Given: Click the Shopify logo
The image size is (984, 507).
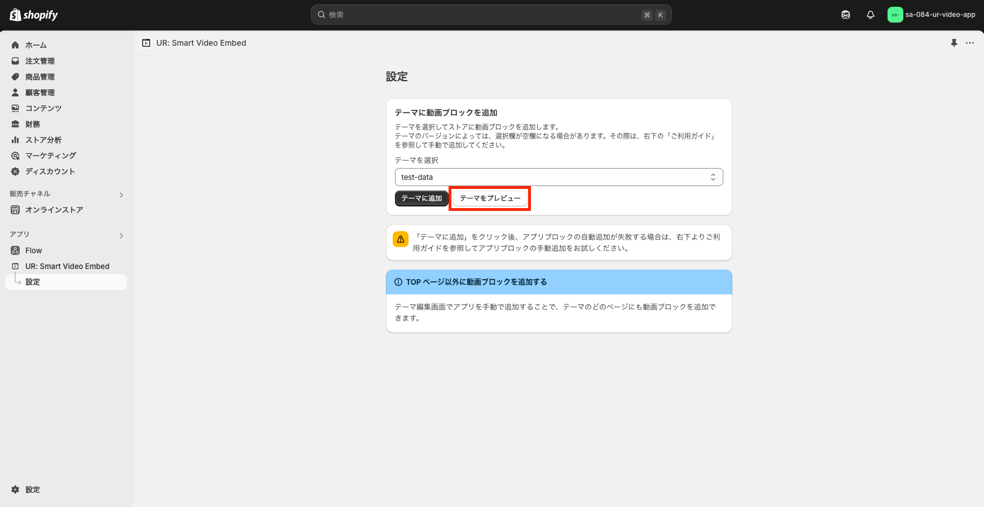Looking at the screenshot, I should click(x=34, y=15).
